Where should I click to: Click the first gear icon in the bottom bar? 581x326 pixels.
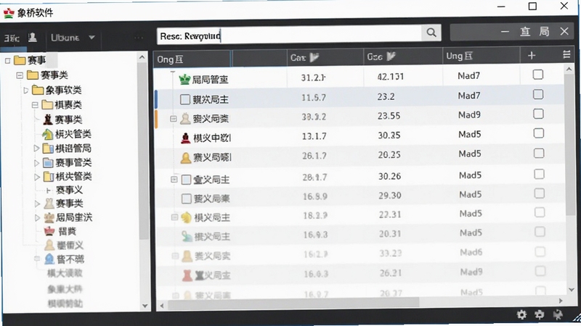coord(521,314)
